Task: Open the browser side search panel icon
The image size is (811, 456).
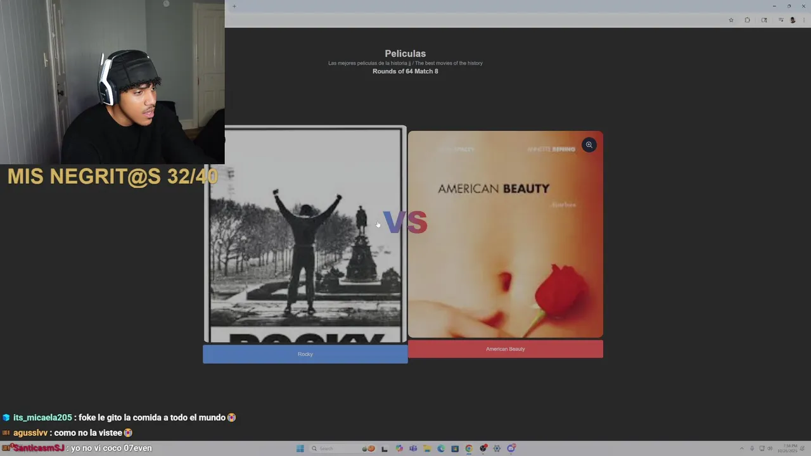Action: pyautogui.click(x=765, y=20)
